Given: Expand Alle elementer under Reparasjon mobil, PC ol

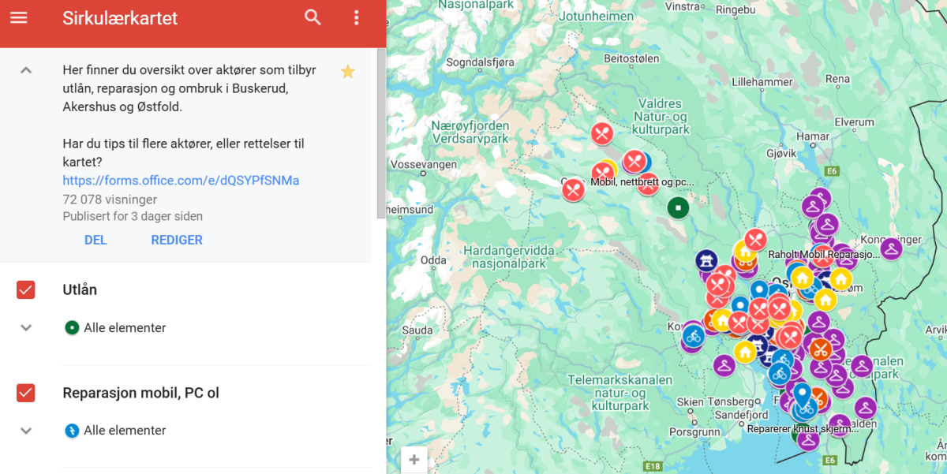Looking at the screenshot, I should [x=26, y=431].
